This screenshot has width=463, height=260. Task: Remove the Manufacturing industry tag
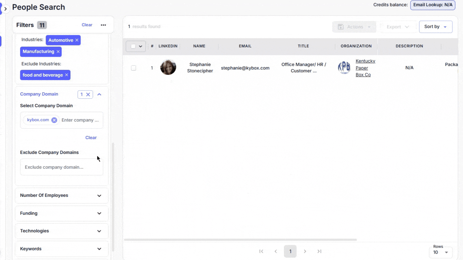pos(58,52)
